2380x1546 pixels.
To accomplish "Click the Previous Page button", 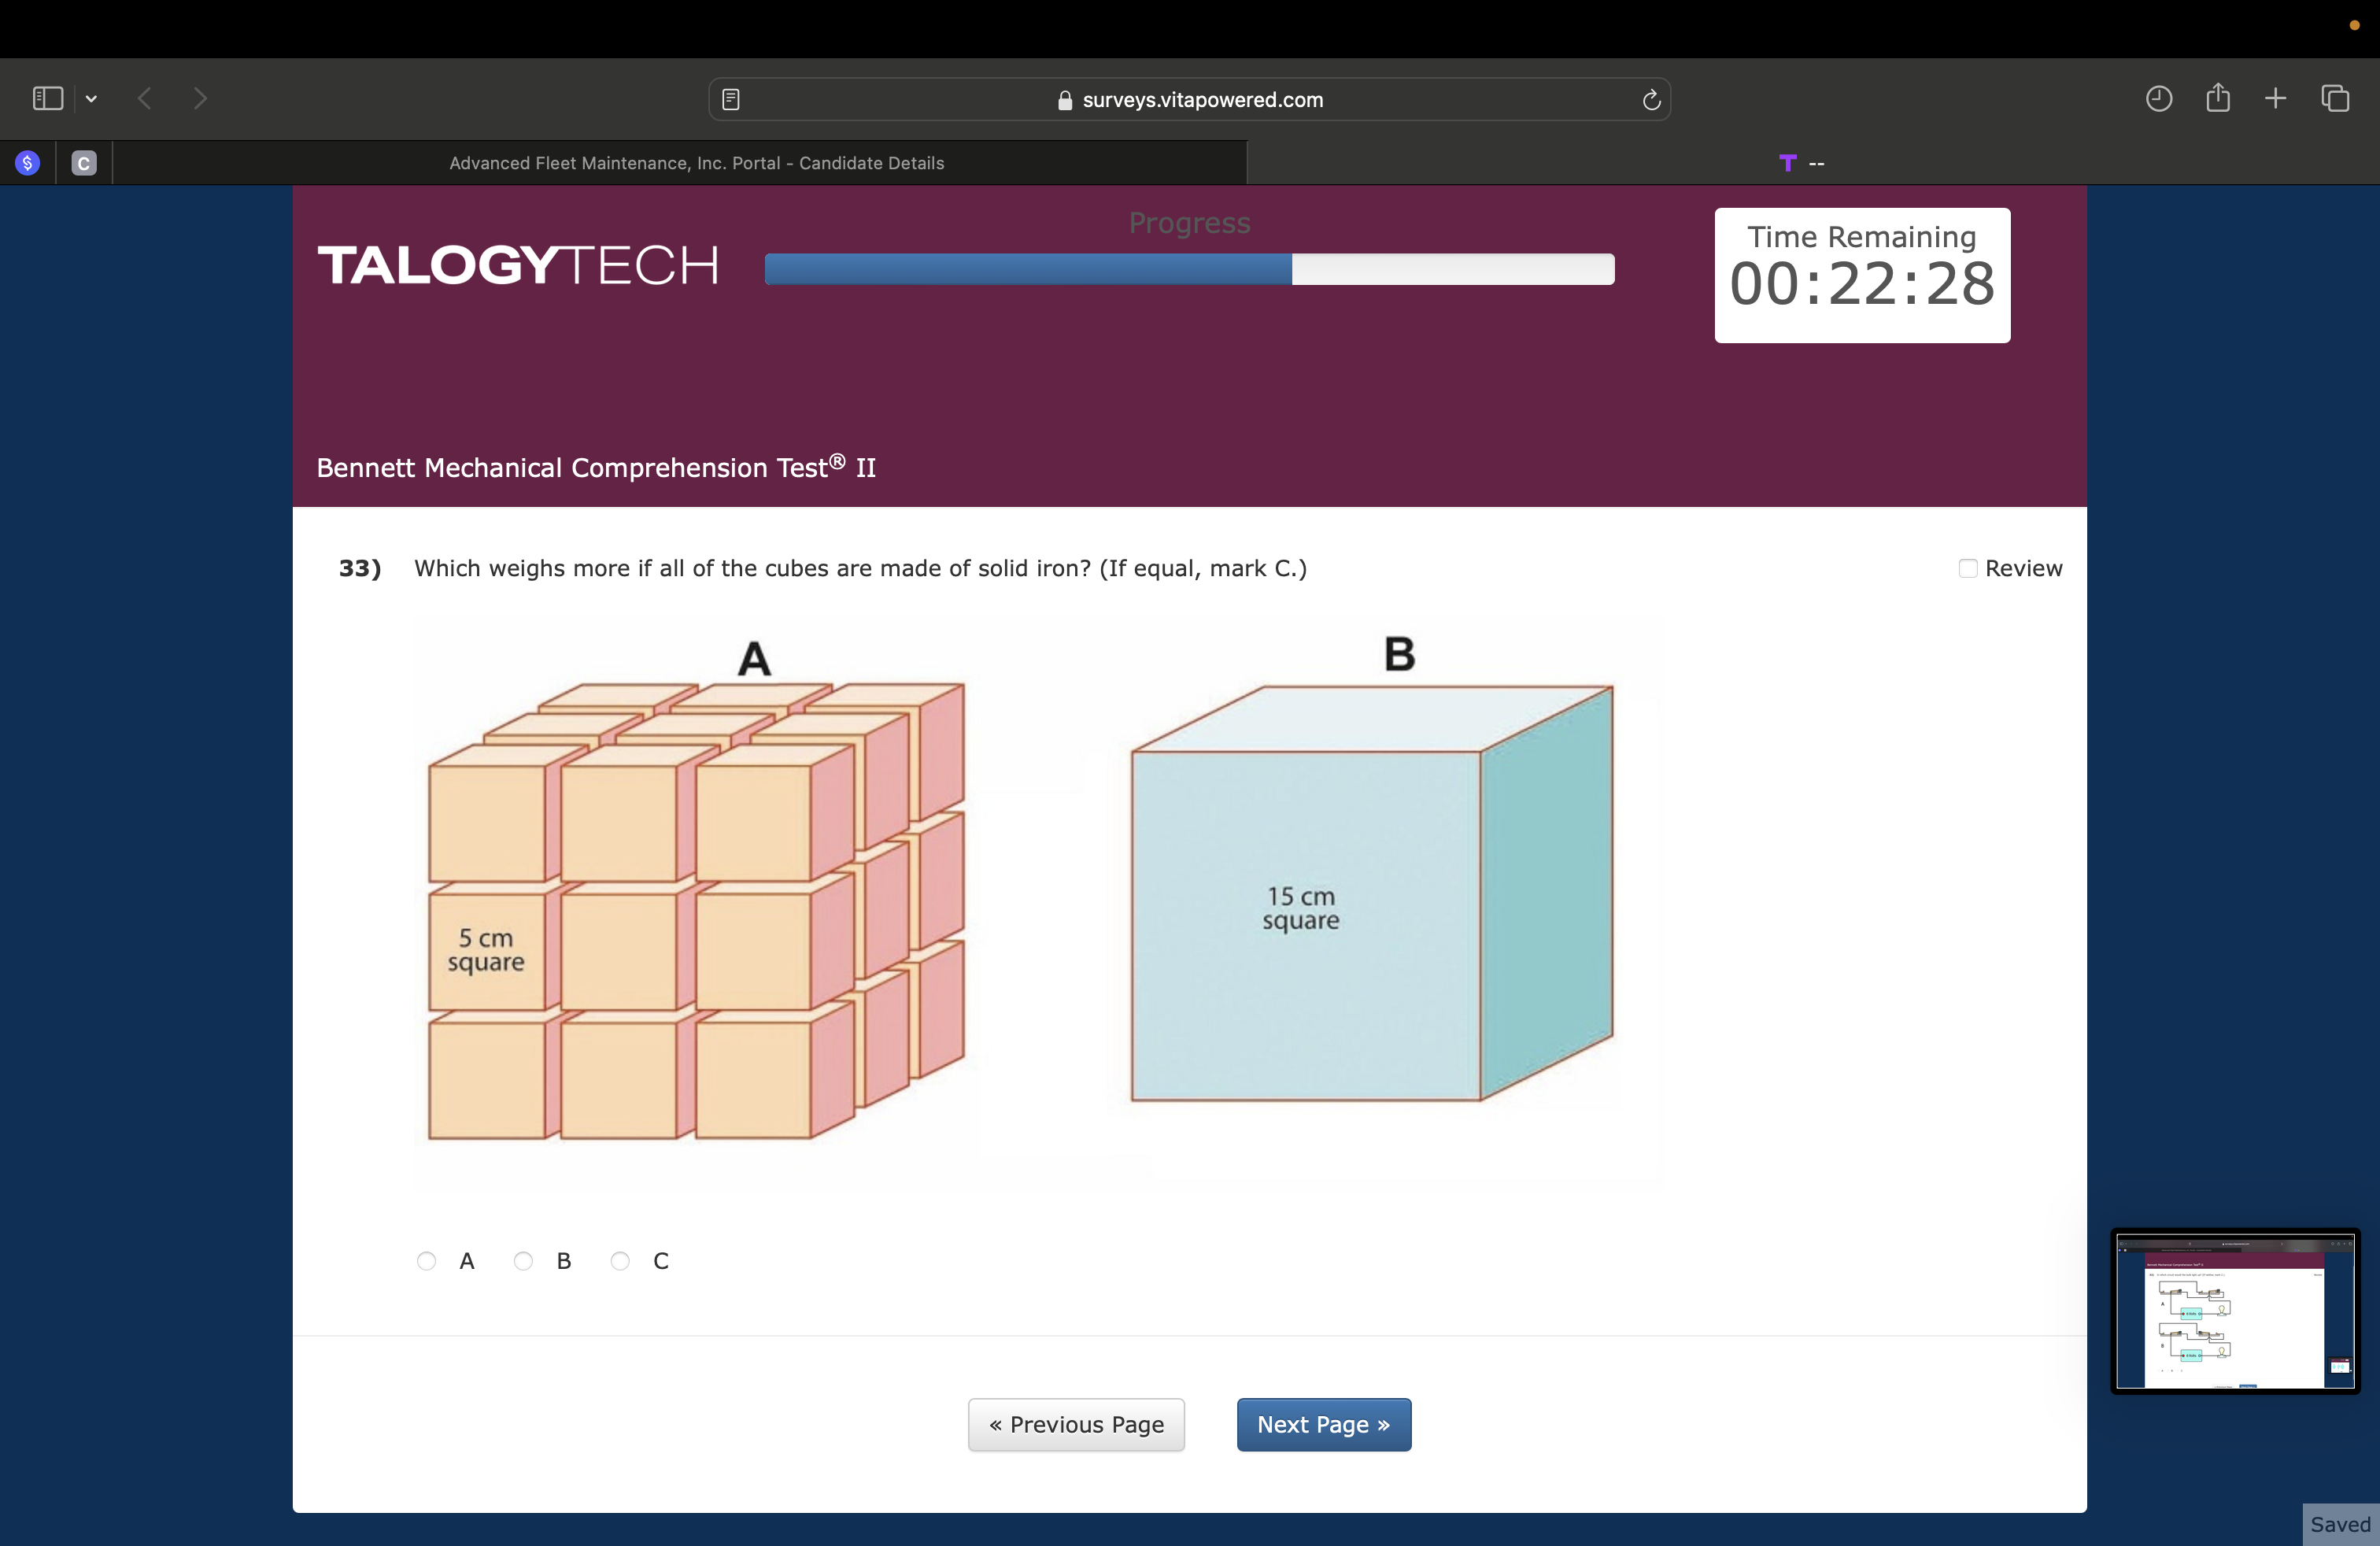I will [x=1076, y=1424].
